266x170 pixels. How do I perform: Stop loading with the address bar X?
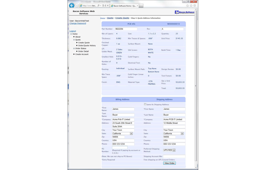[x=108, y=6]
